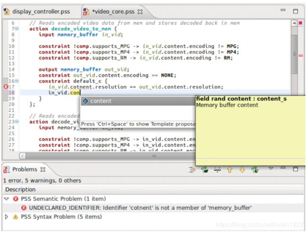Click the diamond field icon beside content
The image size is (307, 232).
[85, 101]
